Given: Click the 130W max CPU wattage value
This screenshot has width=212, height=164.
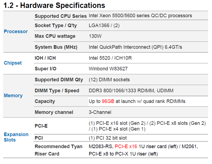Looking at the screenshot, I should [x=95, y=36].
